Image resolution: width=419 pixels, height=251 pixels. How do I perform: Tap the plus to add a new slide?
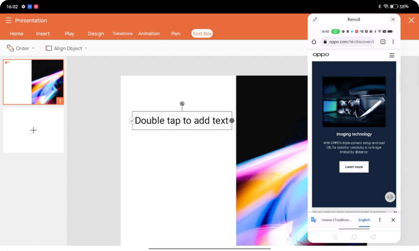[33, 130]
